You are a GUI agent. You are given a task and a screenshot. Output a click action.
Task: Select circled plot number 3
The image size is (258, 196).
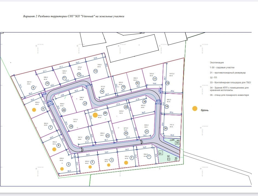pos(111,160)
